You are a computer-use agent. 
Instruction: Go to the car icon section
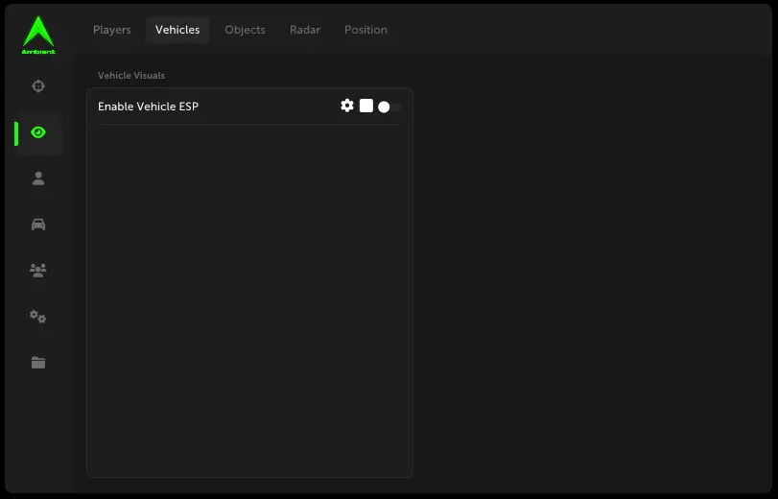point(38,225)
